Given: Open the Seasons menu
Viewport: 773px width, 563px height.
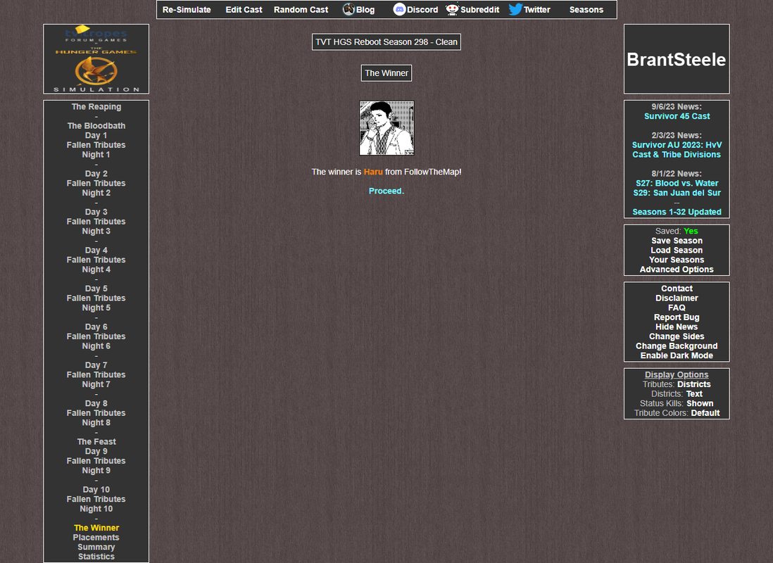Looking at the screenshot, I should click(586, 10).
